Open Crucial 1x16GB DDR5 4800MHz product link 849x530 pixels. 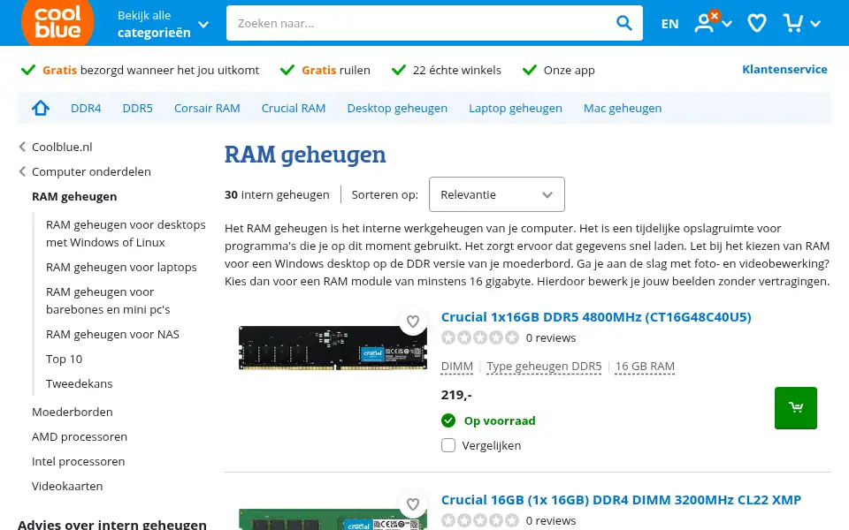(596, 317)
